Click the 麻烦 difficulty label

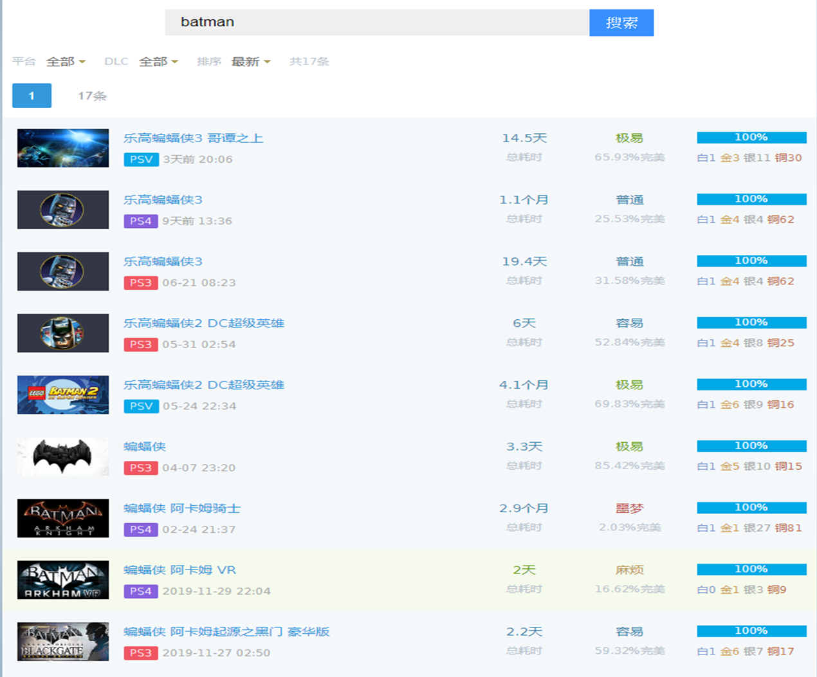click(630, 570)
